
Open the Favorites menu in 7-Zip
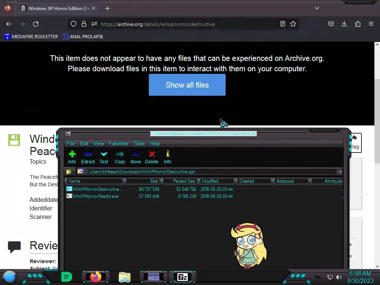click(118, 143)
